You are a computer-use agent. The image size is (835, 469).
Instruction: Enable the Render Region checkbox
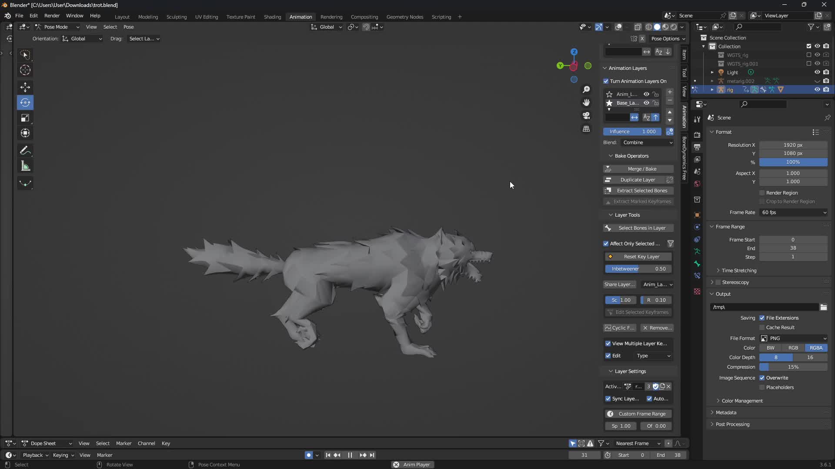click(x=762, y=193)
